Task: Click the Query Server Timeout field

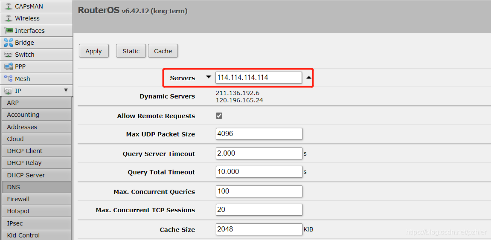Action: tap(259, 153)
